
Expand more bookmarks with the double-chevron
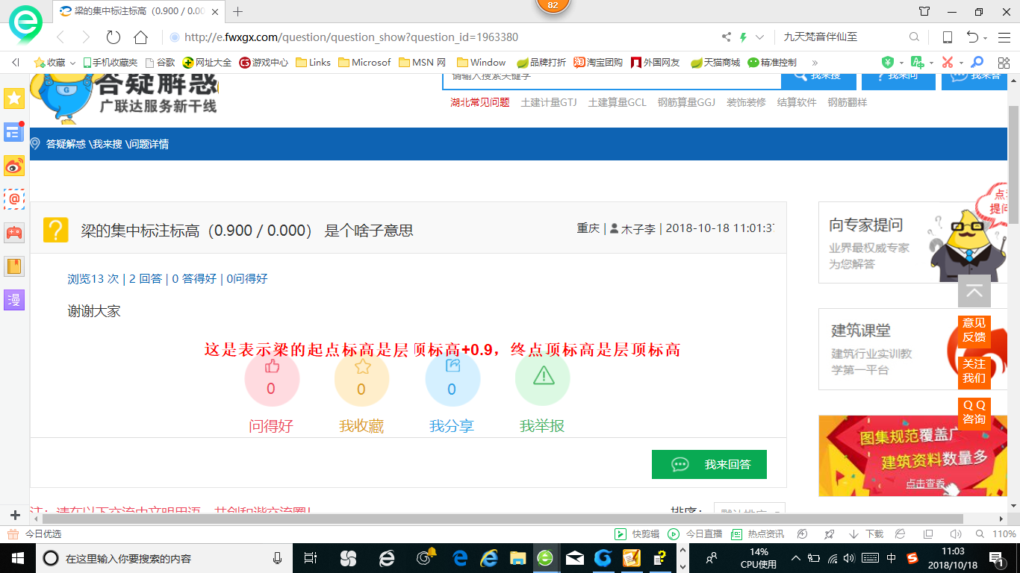pyautogui.click(x=815, y=63)
